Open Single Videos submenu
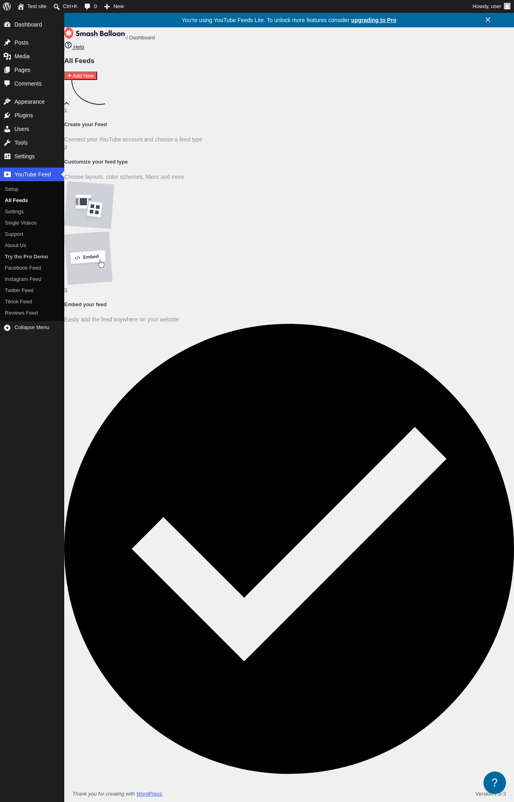This screenshot has height=802, width=514. [x=32, y=223]
